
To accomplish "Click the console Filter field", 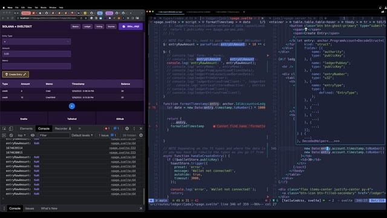I will click(x=54, y=135).
